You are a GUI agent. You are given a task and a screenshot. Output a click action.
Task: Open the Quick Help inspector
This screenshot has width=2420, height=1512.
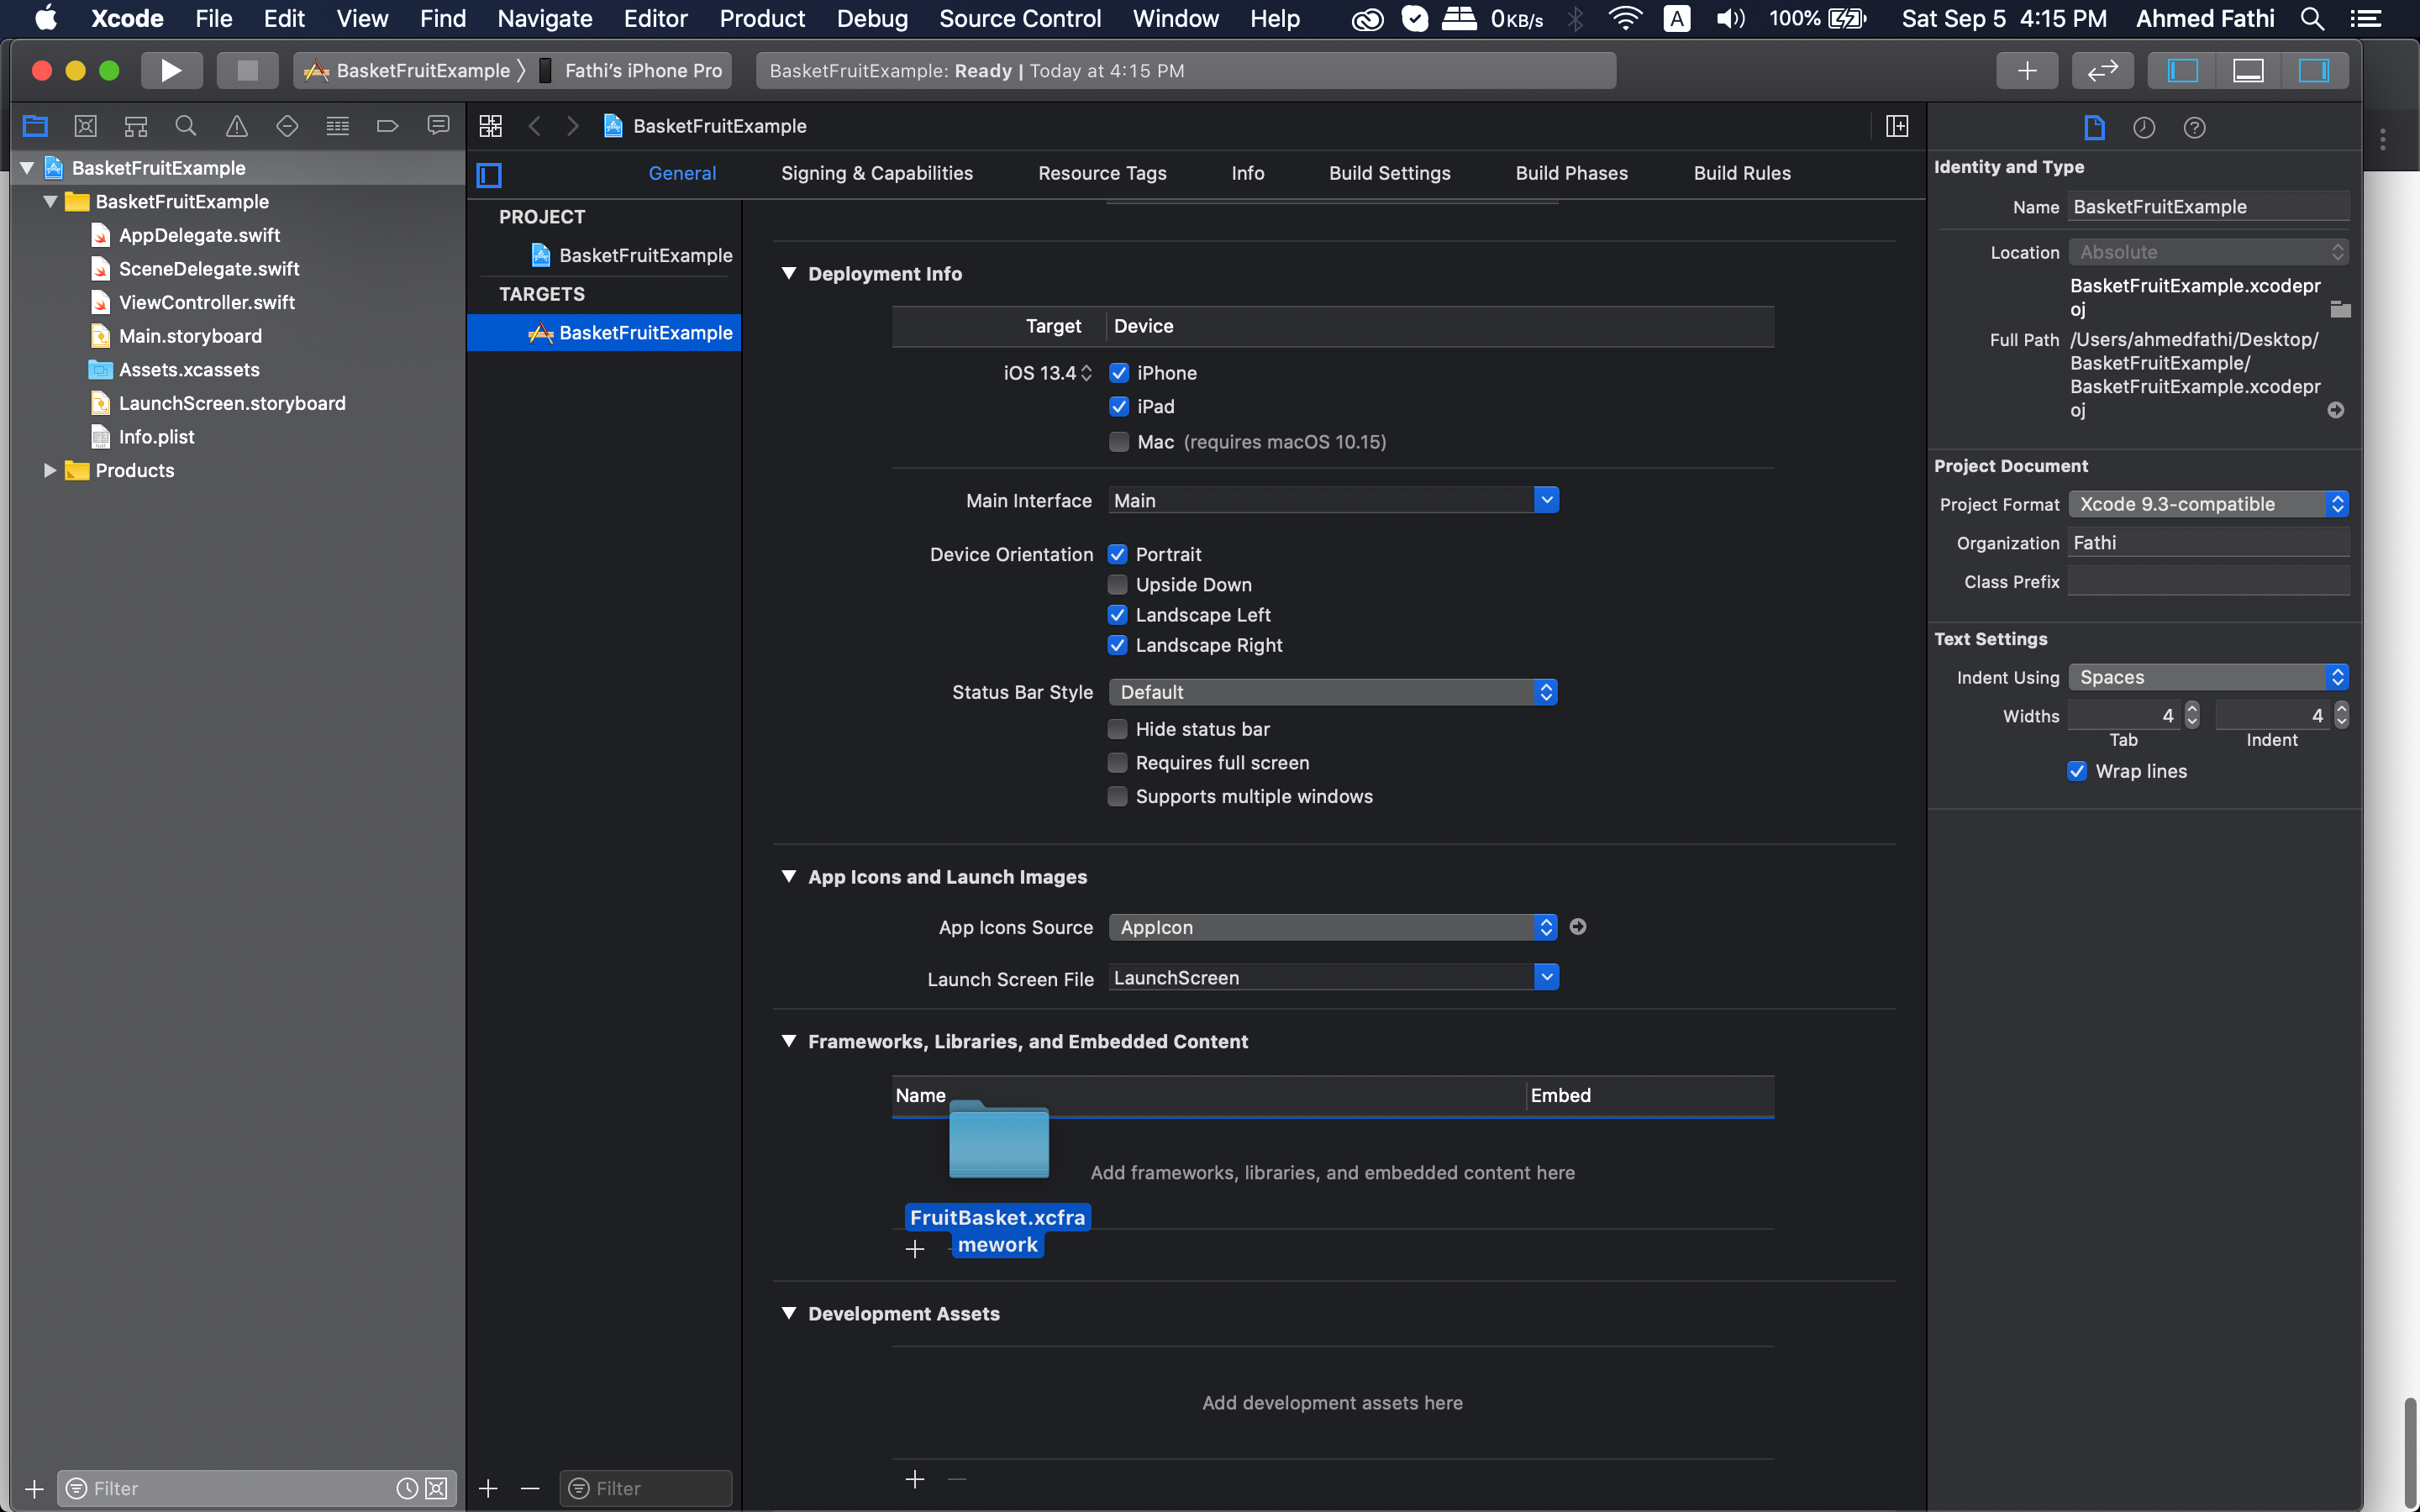click(2195, 127)
